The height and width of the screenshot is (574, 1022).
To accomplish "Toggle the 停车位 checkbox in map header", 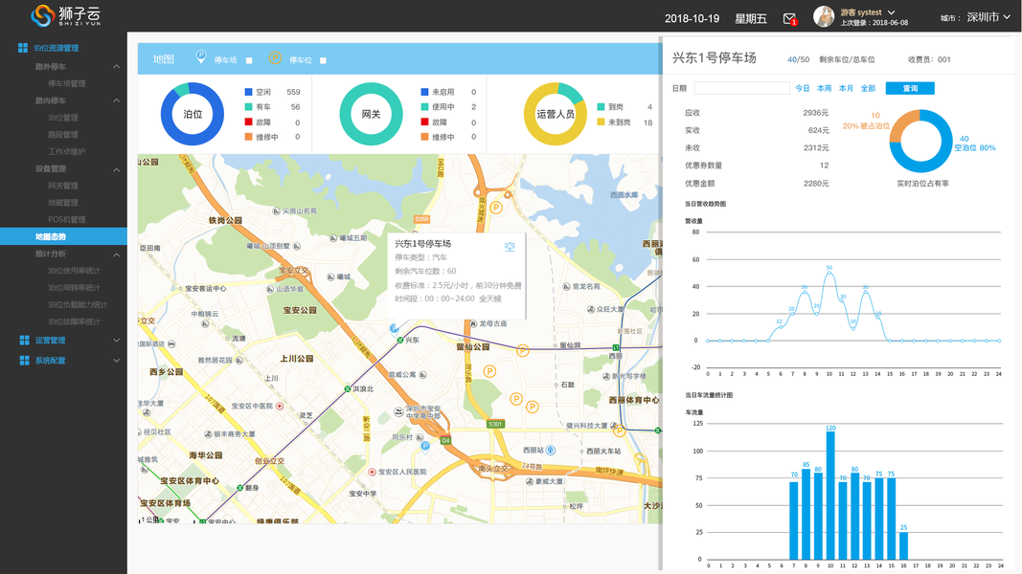I will 324,60.
